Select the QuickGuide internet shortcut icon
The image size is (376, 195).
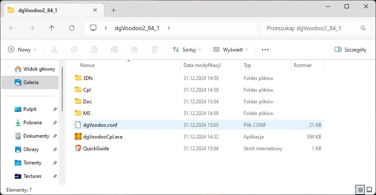pyautogui.click(x=78, y=149)
